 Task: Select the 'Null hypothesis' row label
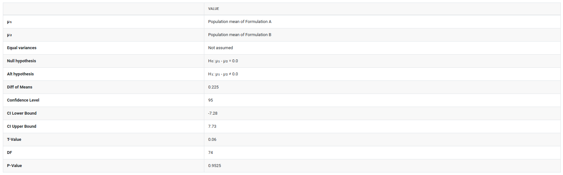pyautogui.click(x=21, y=61)
